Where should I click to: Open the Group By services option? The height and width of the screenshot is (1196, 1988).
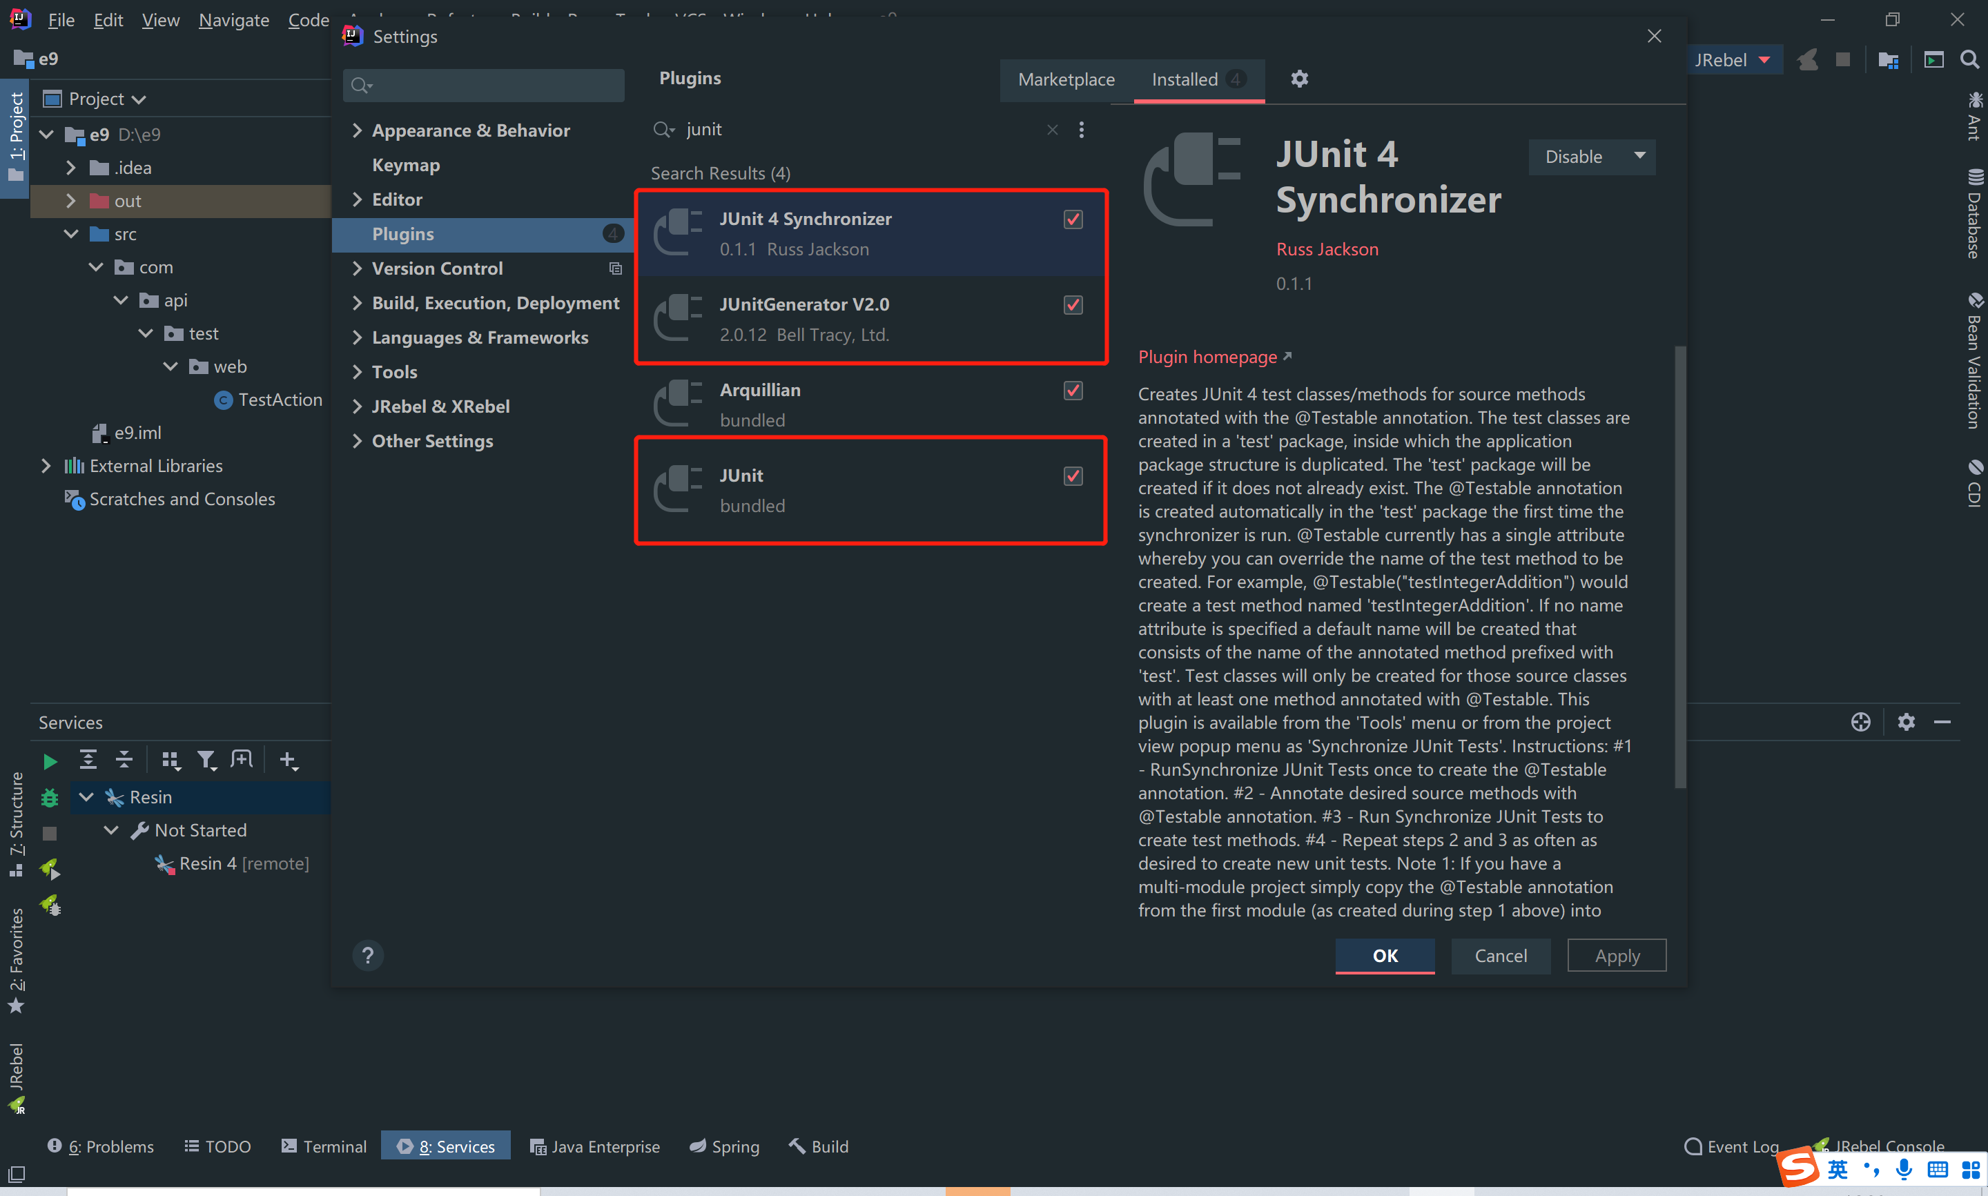point(170,761)
